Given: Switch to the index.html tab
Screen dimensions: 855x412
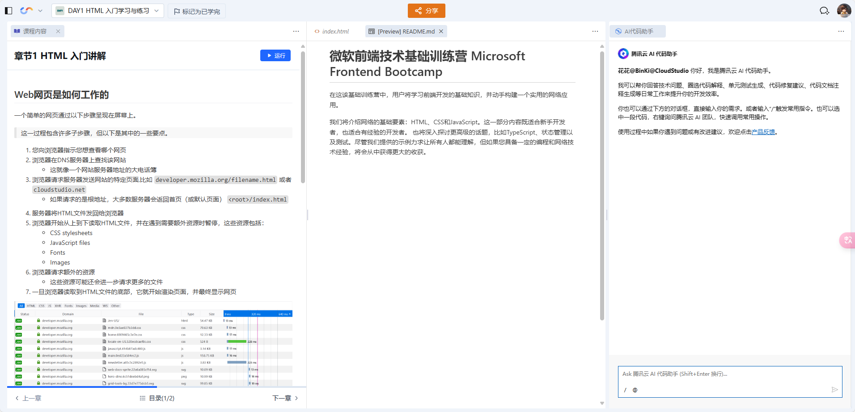Looking at the screenshot, I should pyautogui.click(x=331, y=31).
